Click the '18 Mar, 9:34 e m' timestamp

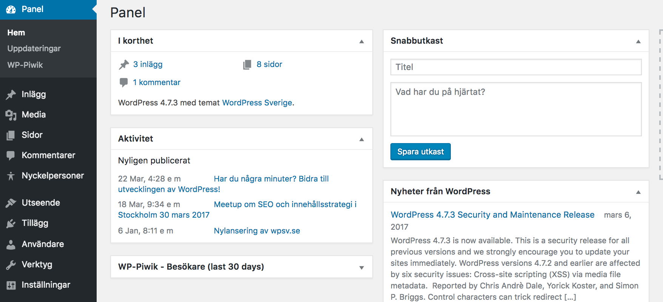[x=149, y=204]
